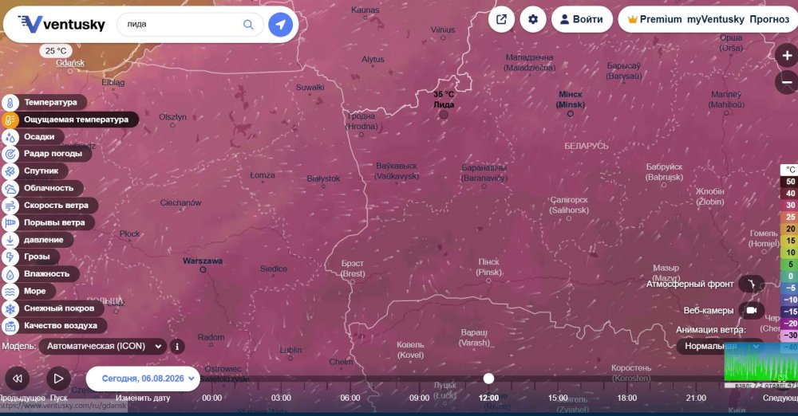The image size is (798, 416).
Task: Play the forecast animation
Action: coord(58,379)
